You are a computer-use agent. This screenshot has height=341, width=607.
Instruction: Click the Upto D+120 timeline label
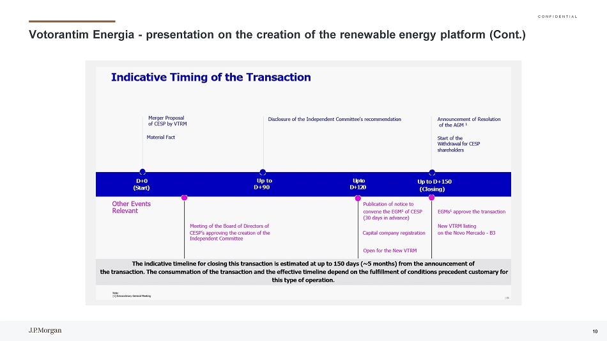click(358, 184)
